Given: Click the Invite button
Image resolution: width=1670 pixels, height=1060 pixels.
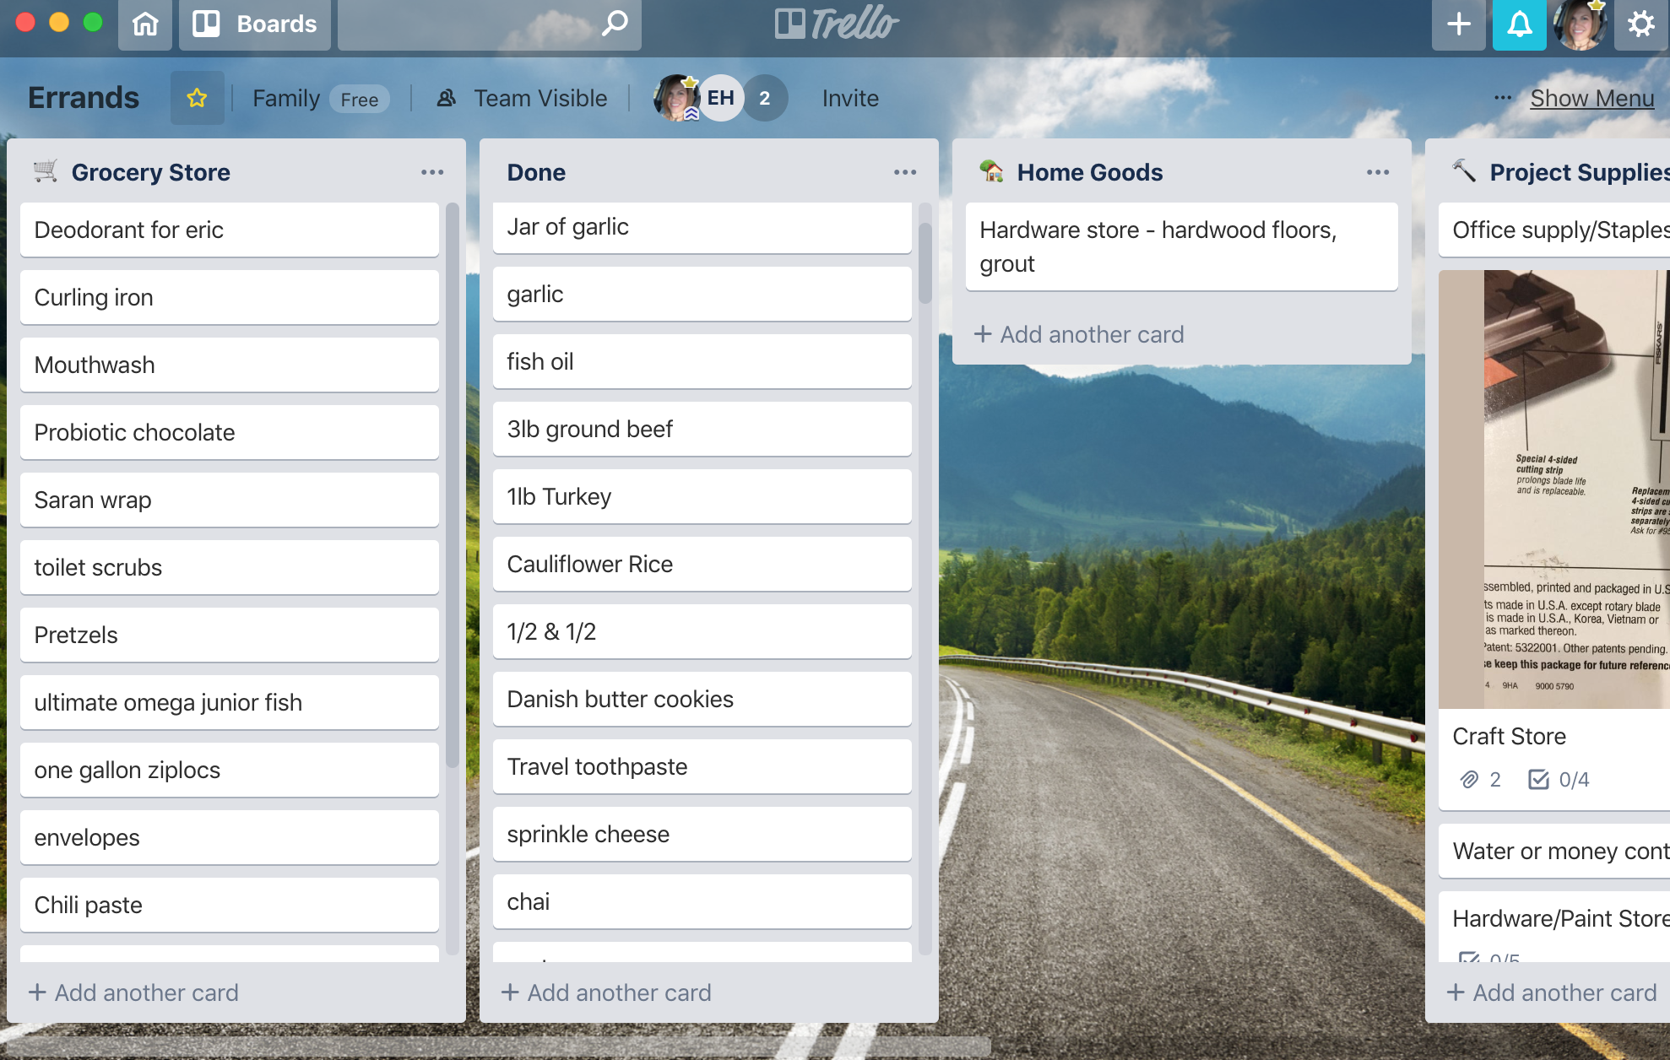Looking at the screenshot, I should [x=850, y=99].
